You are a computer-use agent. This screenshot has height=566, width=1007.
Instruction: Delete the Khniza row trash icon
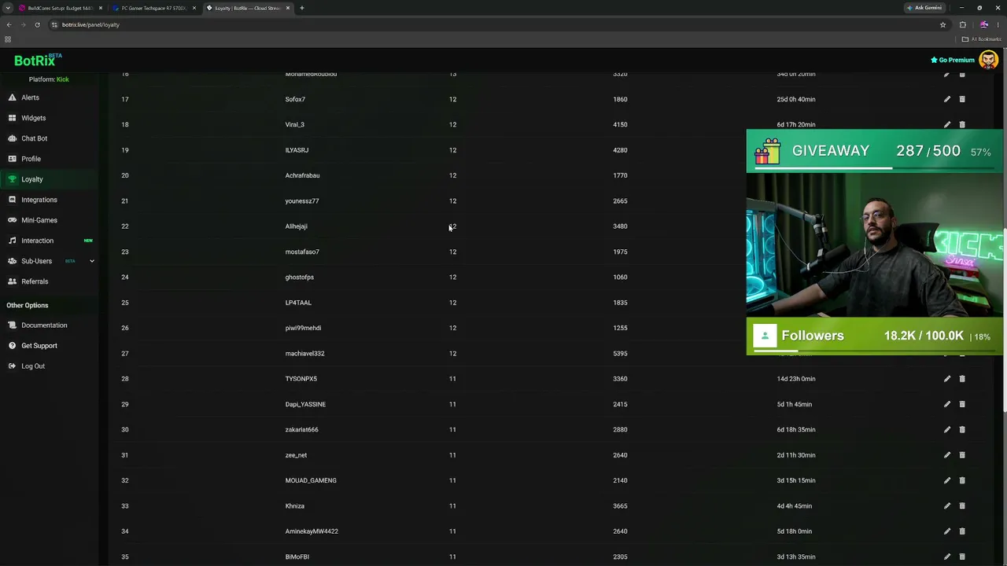point(962,505)
